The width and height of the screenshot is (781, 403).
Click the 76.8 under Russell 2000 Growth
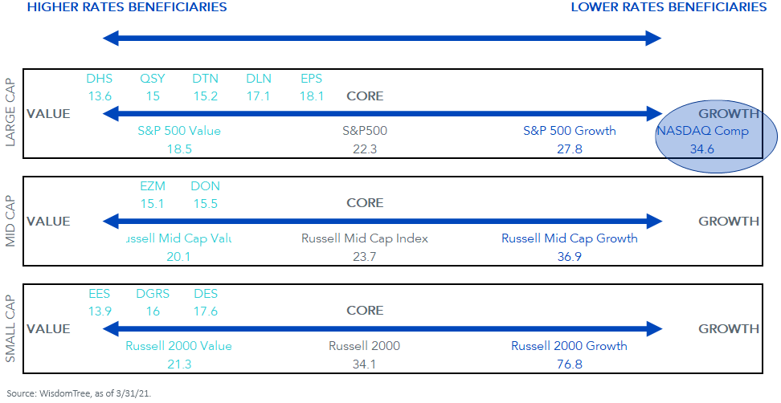tap(570, 364)
